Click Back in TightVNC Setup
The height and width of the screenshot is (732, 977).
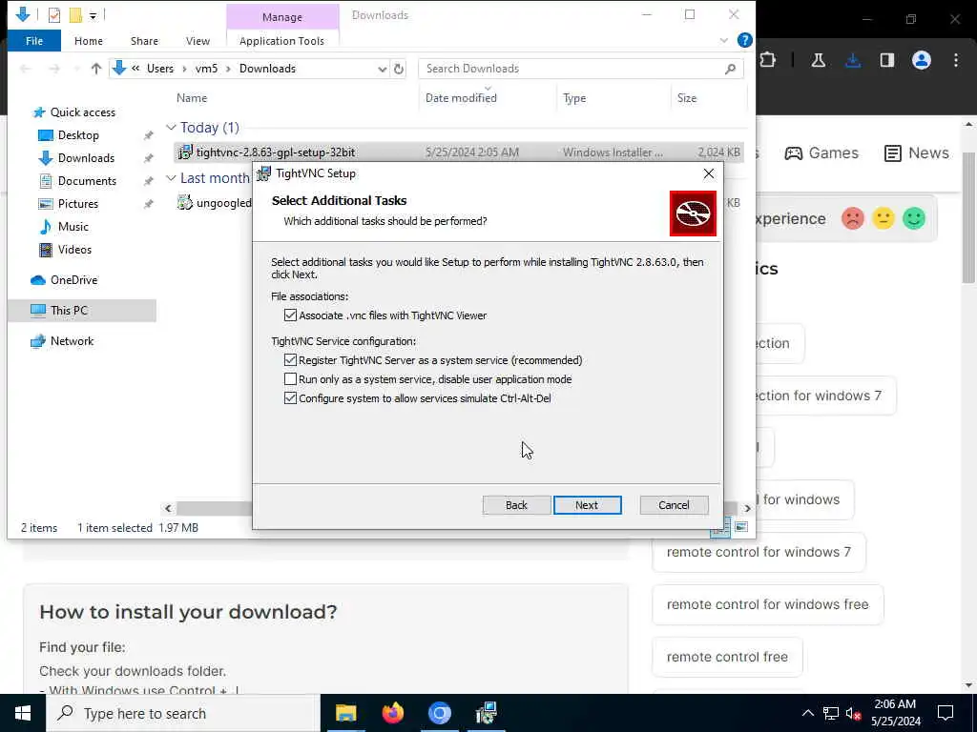[x=516, y=505]
